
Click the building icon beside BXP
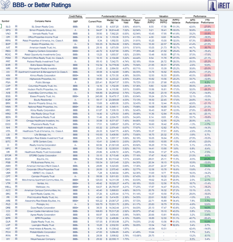tap(16, 44)
